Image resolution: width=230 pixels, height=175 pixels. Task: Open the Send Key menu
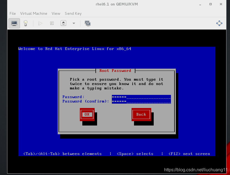click(73, 13)
